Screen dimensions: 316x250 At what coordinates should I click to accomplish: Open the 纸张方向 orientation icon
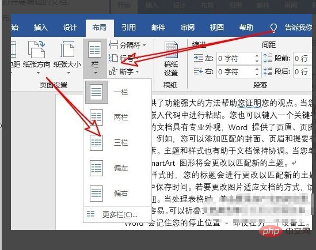36,50
